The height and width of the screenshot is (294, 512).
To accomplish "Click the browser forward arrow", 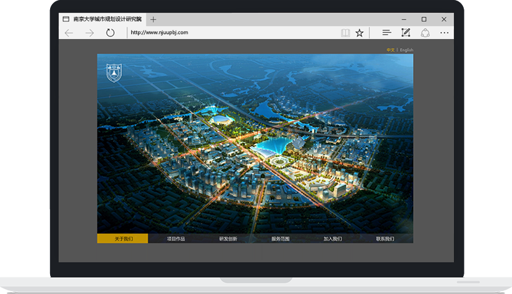I will pos(89,33).
